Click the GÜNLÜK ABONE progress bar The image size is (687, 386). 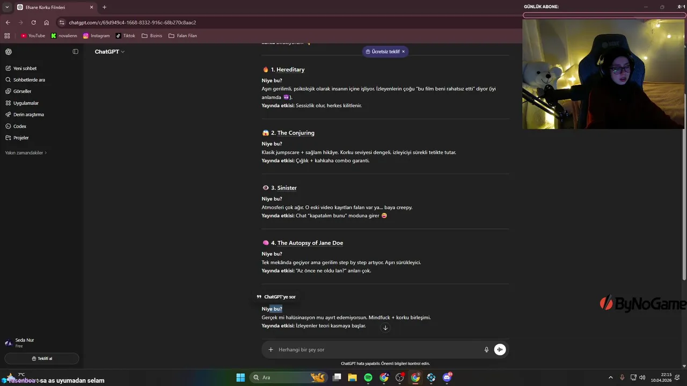pos(604,15)
